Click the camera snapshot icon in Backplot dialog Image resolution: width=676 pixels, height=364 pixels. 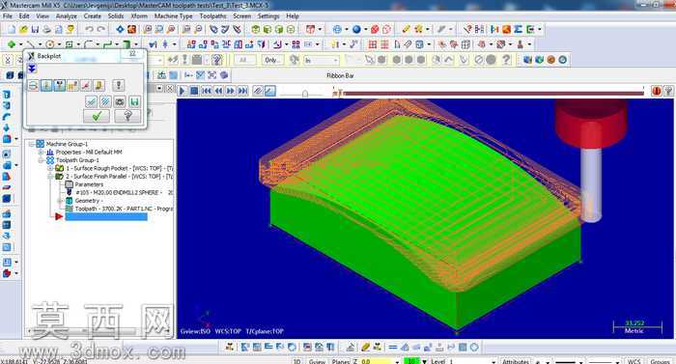pyautogui.click(x=120, y=101)
